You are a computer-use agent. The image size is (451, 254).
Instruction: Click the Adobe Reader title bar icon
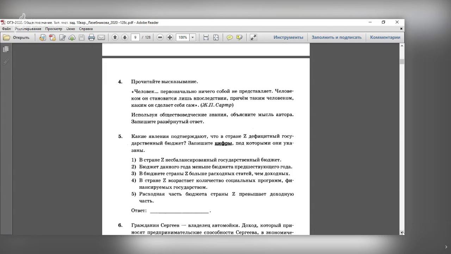3,23
